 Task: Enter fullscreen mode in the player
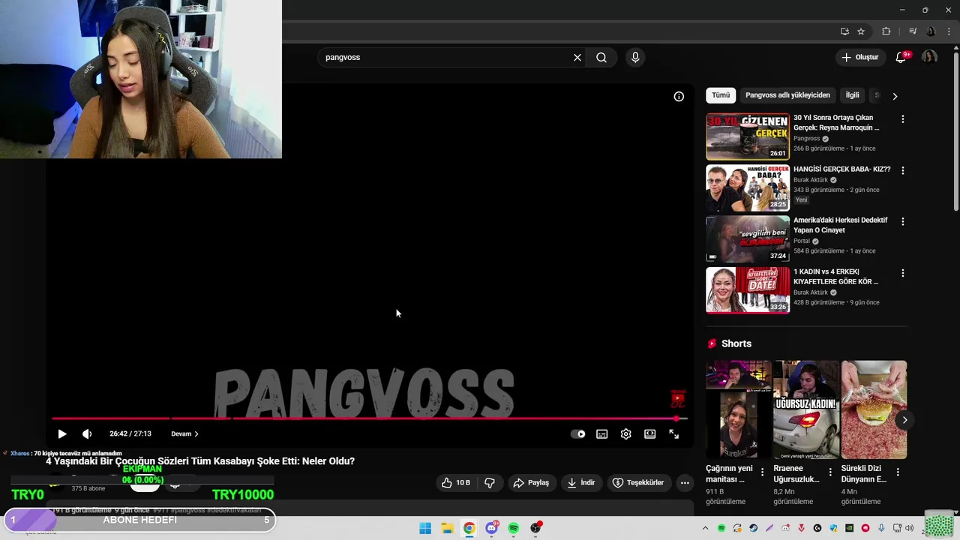[x=673, y=433]
